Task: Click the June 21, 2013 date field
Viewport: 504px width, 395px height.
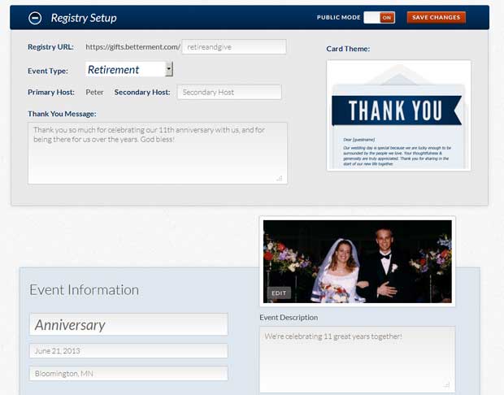Action: [x=128, y=350]
